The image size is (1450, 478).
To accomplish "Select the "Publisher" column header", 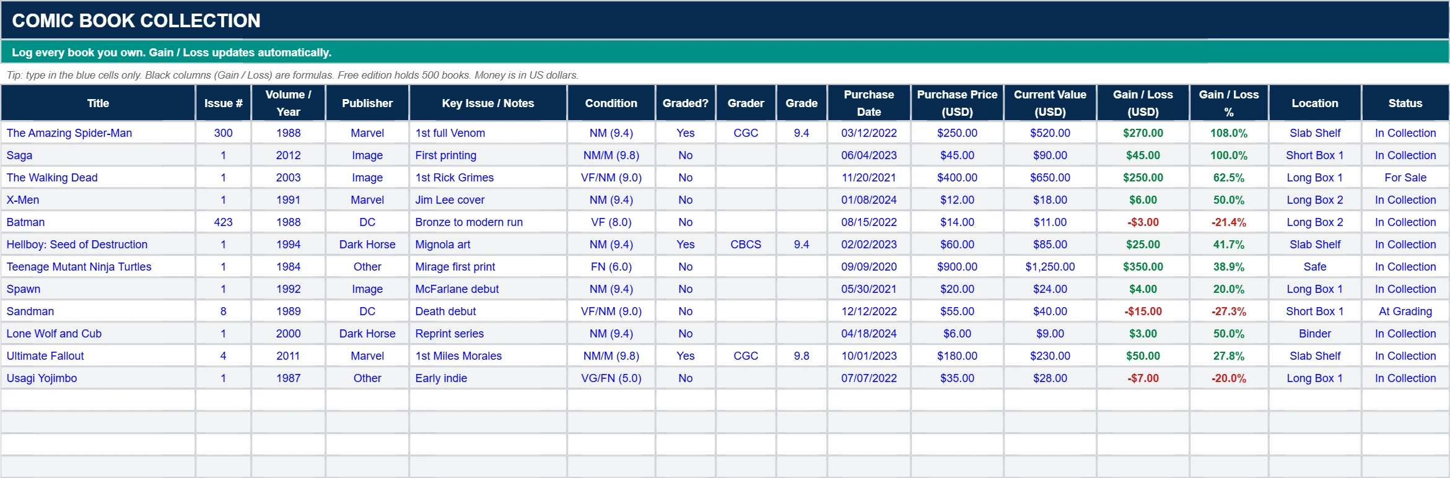I will (x=367, y=103).
